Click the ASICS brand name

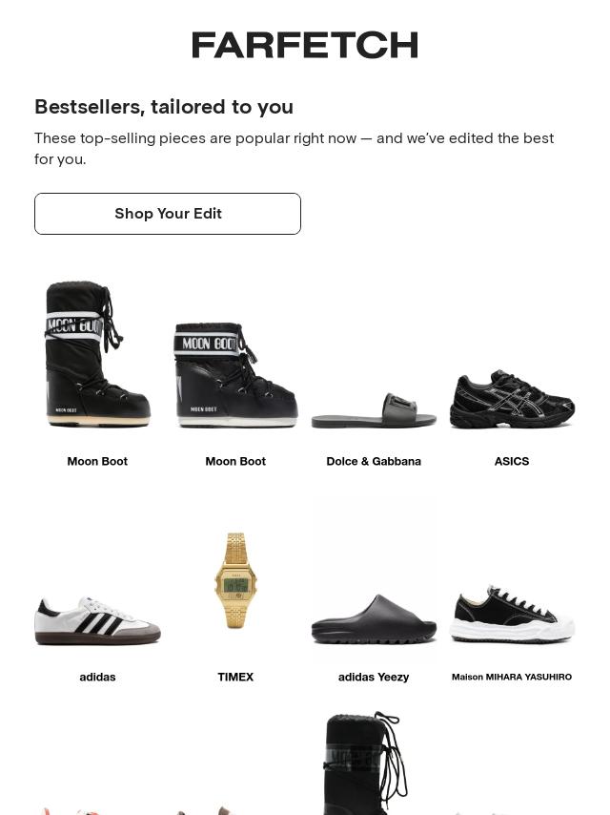[x=512, y=461]
